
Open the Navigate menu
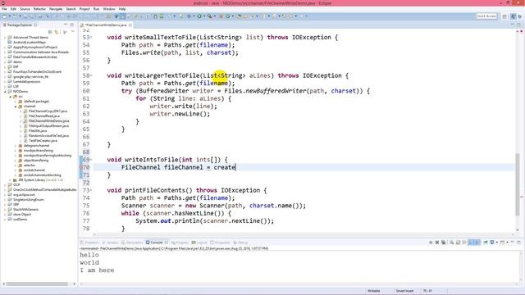click(56, 9)
